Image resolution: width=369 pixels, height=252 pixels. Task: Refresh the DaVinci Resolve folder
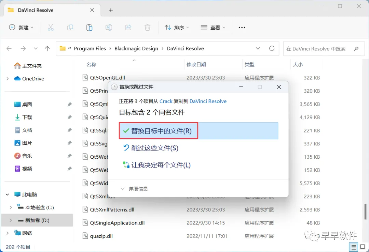272,48
